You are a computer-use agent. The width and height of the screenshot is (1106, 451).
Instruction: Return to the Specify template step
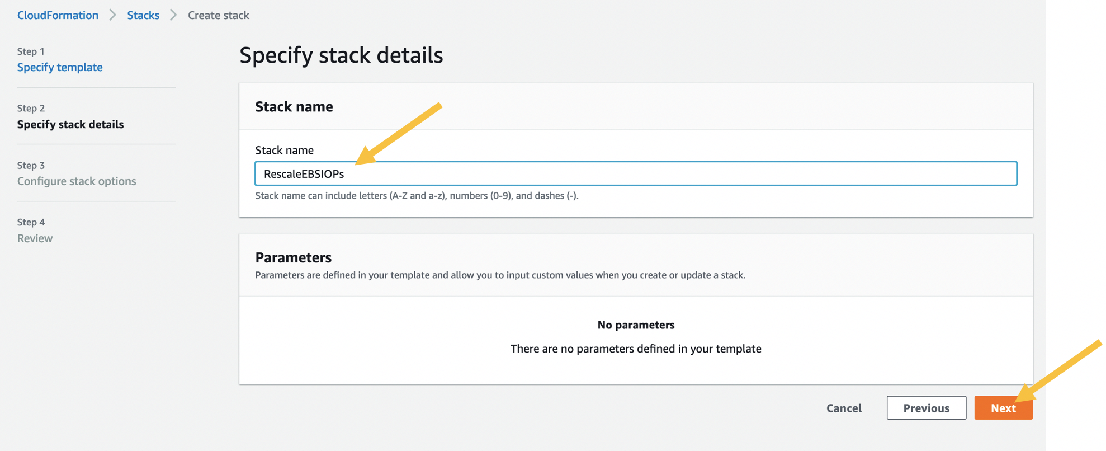pyautogui.click(x=60, y=67)
